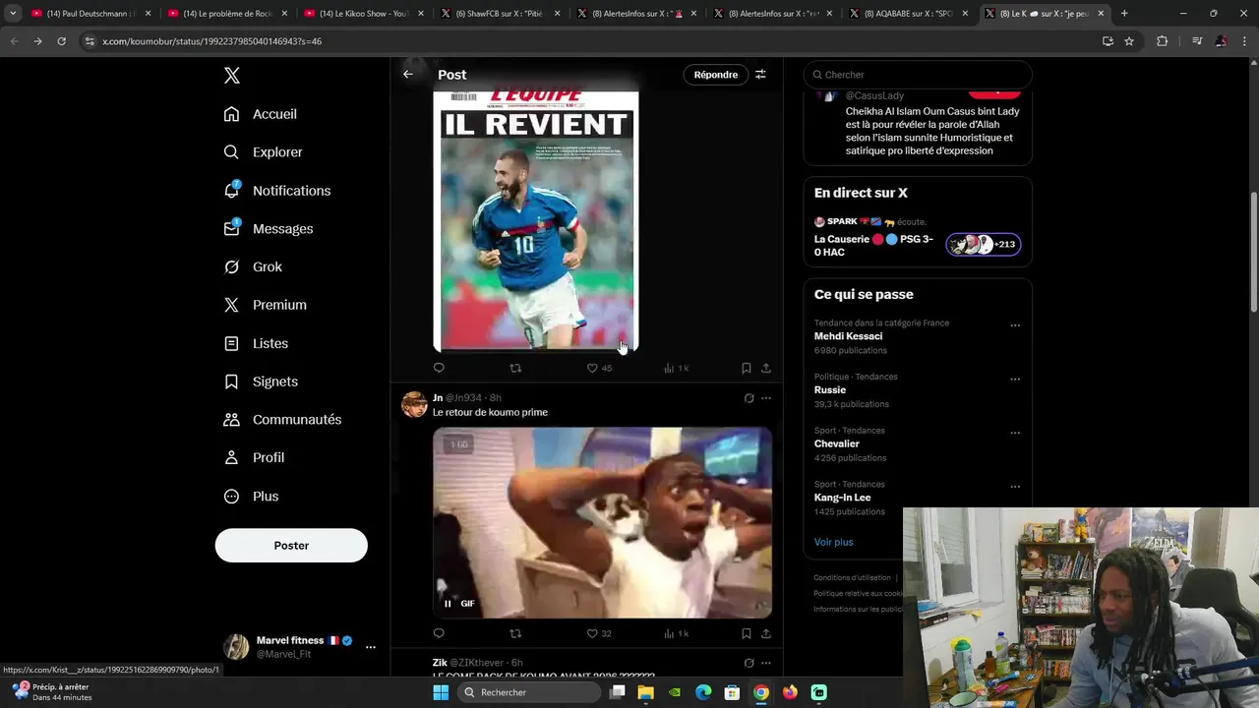This screenshot has height=708, width=1259.
Task: Click Grok icon on Jn's post
Action: click(x=749, y=398)
